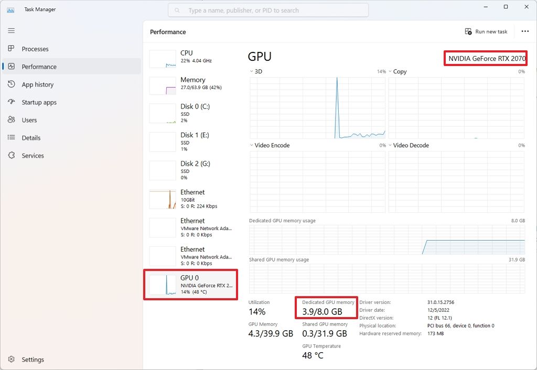Screen dimensions: 537x370
Task: Select the Memory performance graph
Action: click(x=189, y=84)
